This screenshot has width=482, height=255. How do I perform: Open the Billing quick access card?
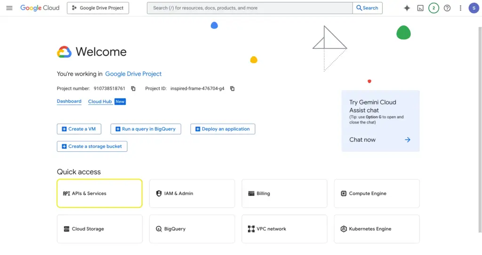284,193
